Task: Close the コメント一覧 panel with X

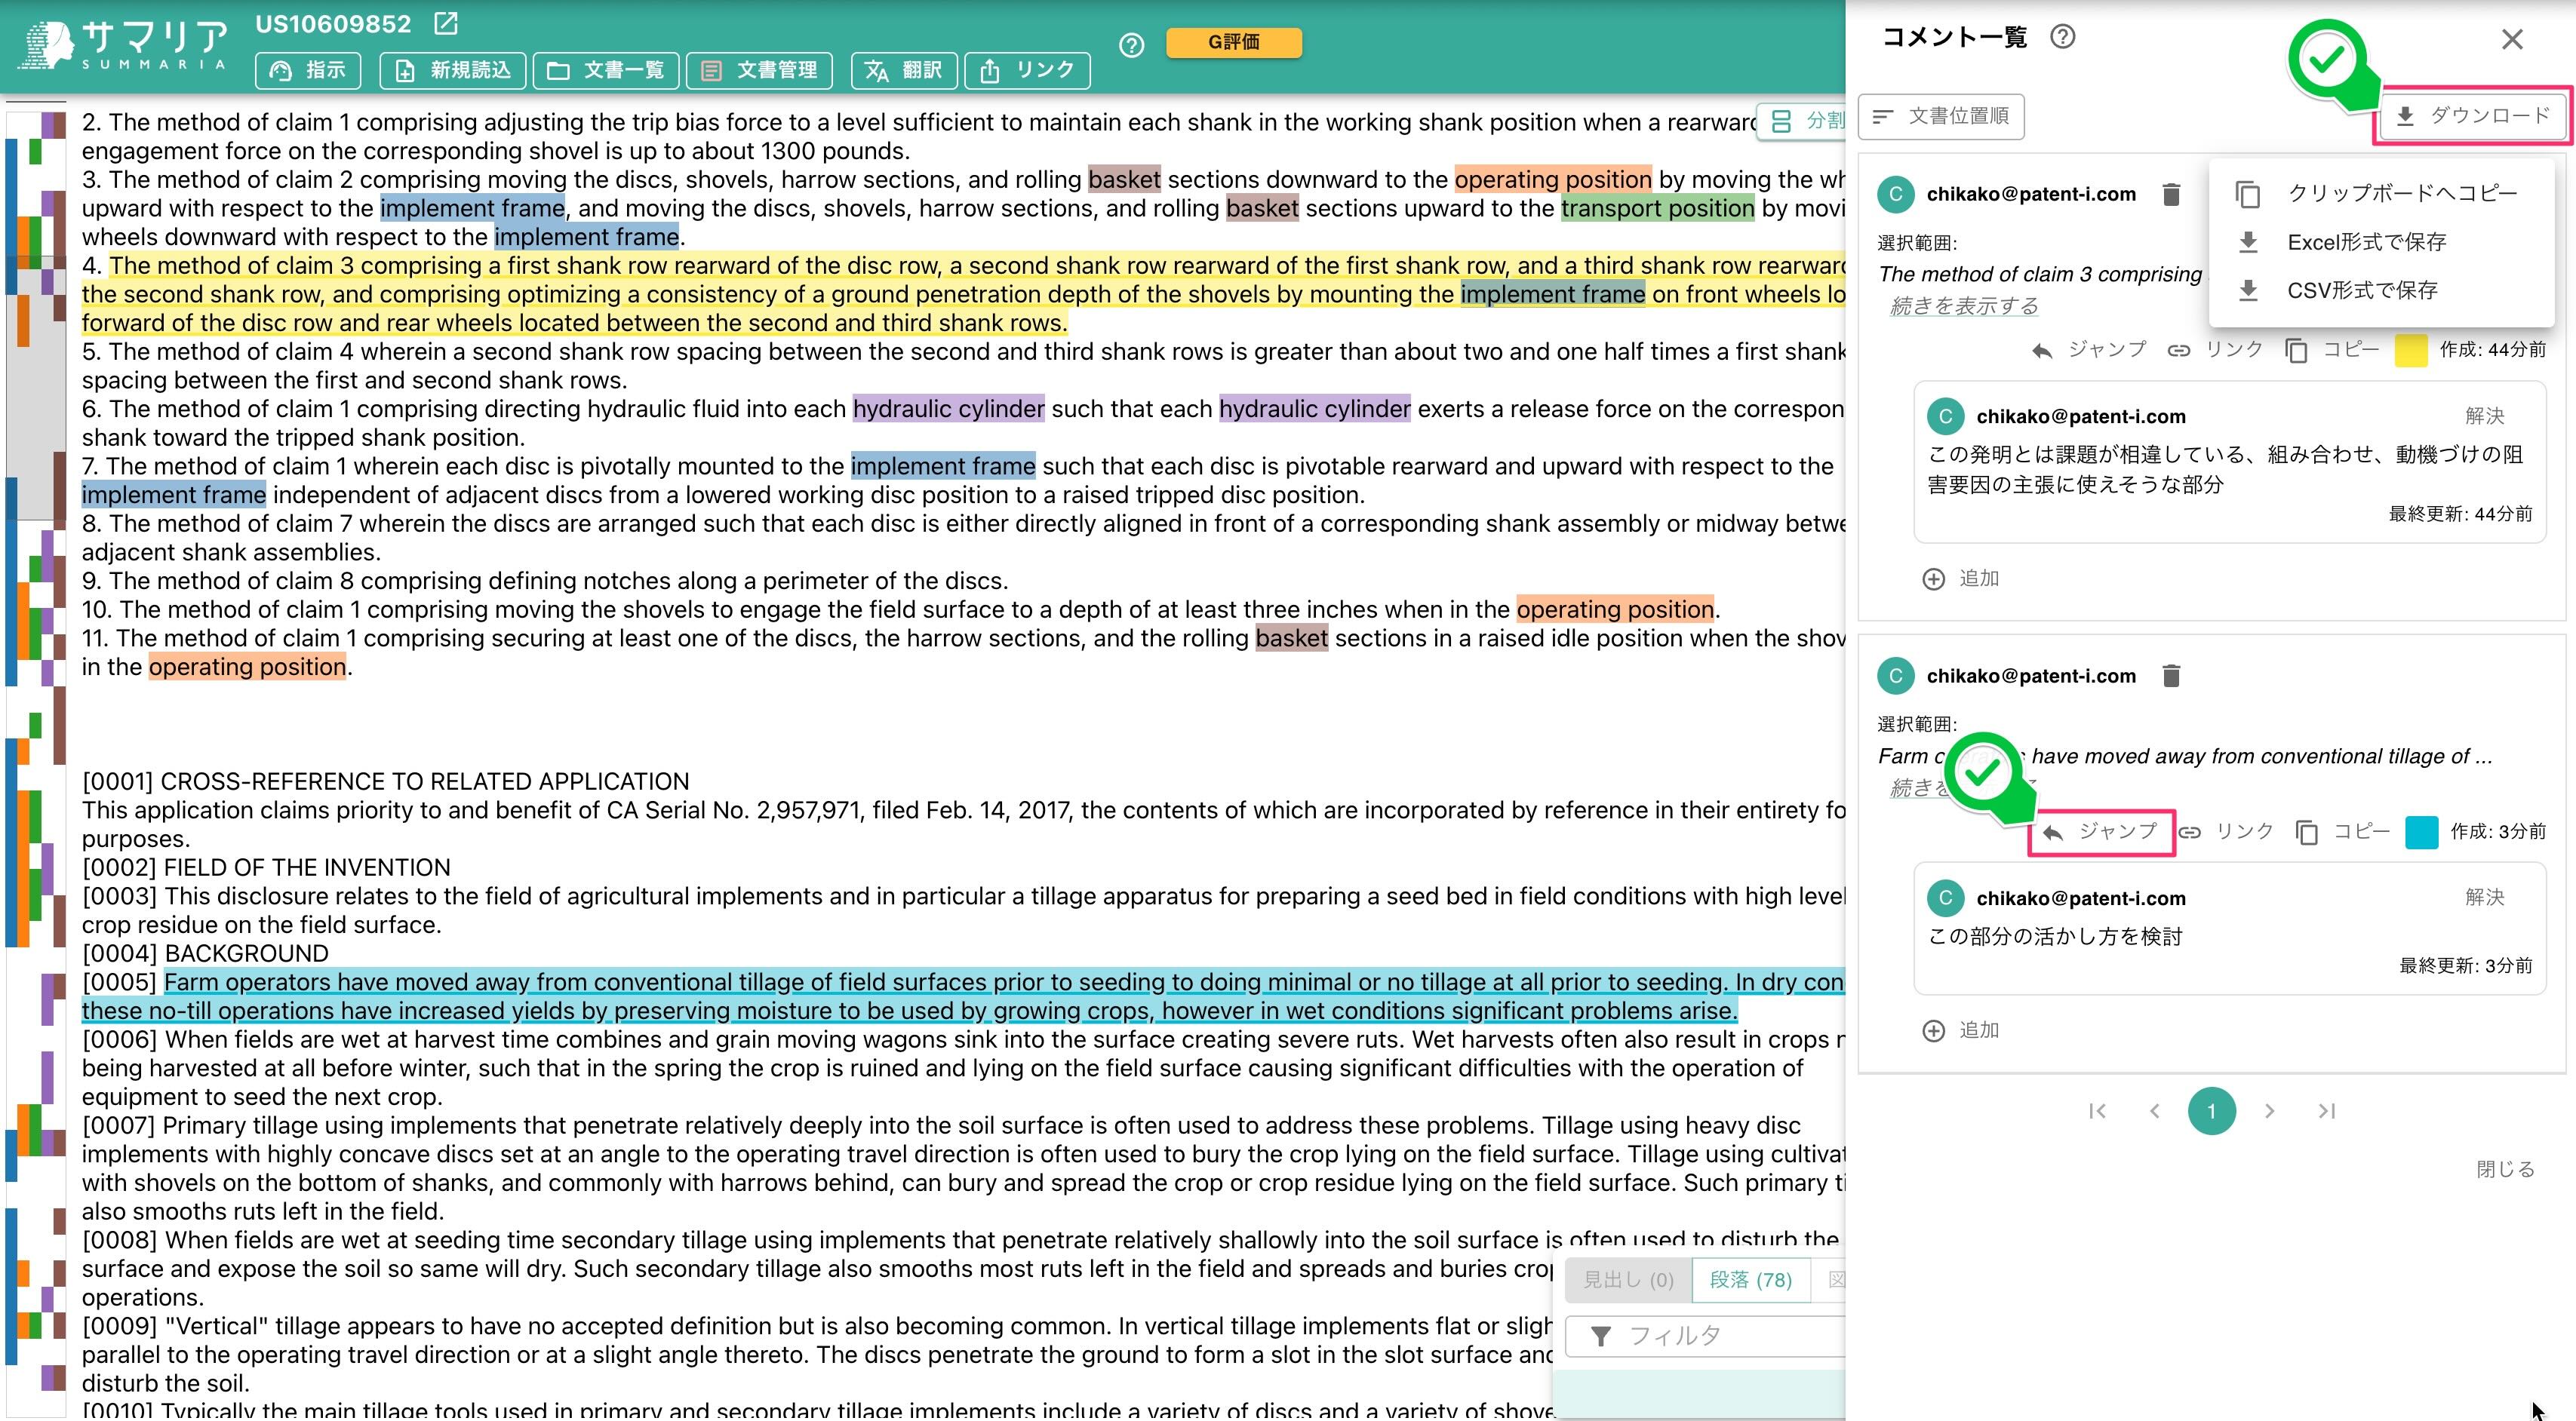Action: (x=2512, y=39)
